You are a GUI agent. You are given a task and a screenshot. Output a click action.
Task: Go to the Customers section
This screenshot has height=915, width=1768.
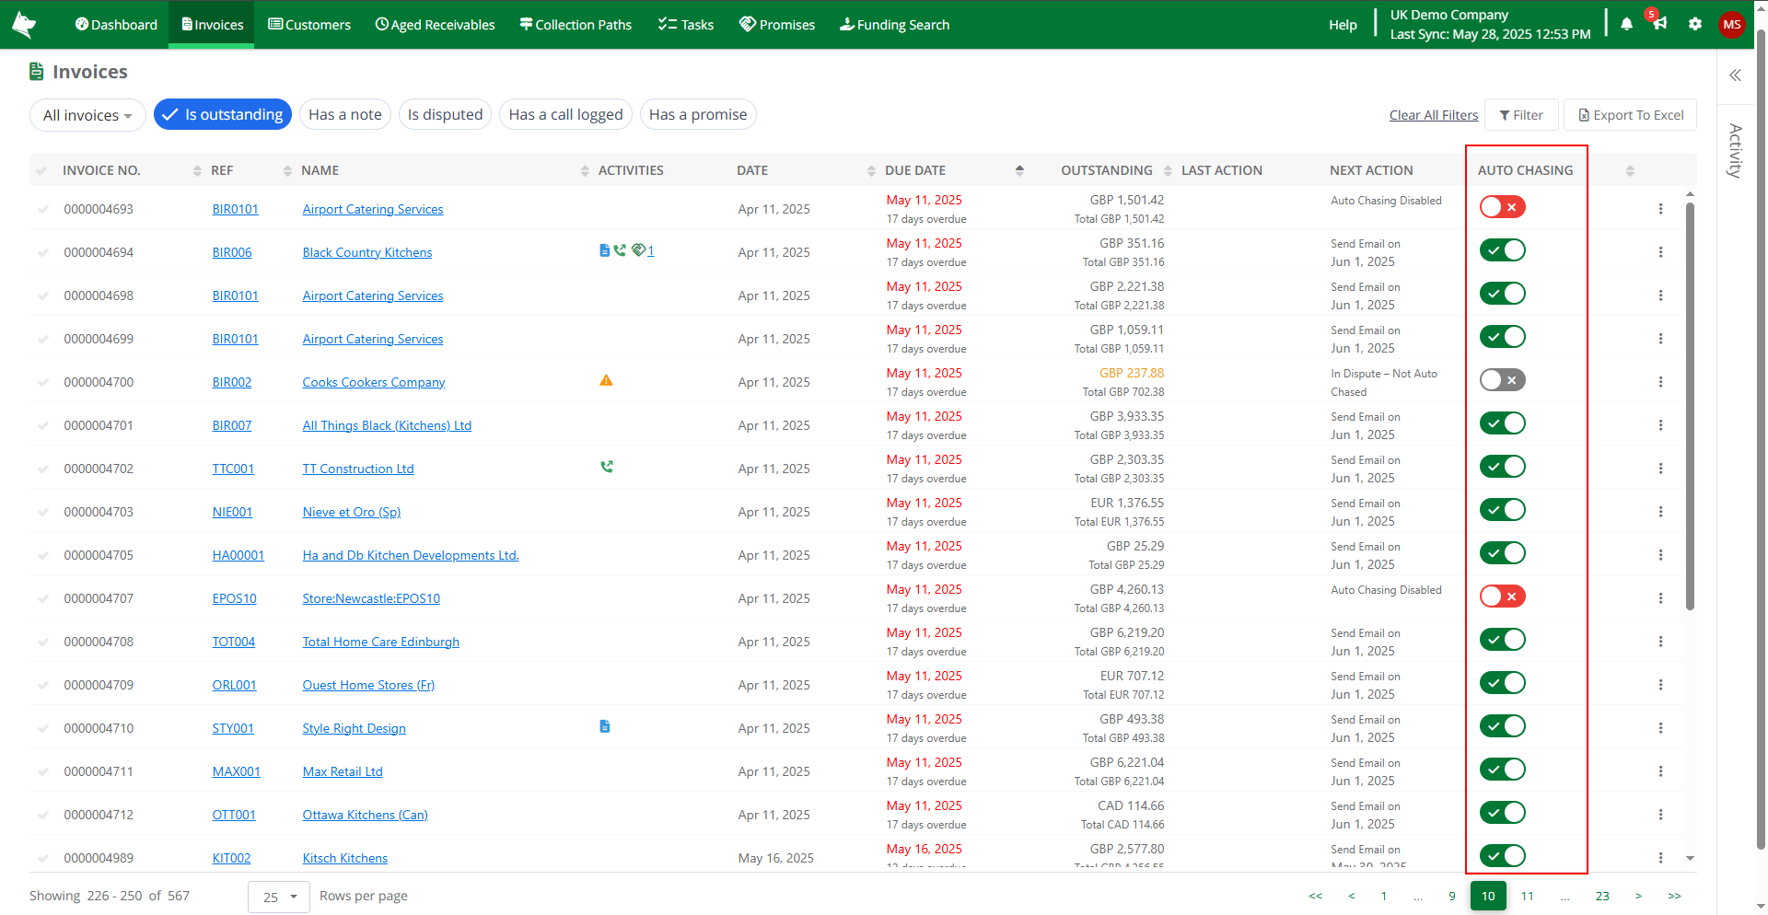(309, 25)
